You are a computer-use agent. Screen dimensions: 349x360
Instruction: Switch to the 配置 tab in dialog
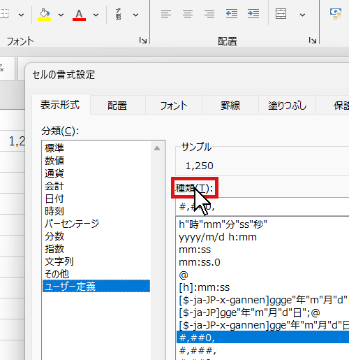click(x=117, y=106)
